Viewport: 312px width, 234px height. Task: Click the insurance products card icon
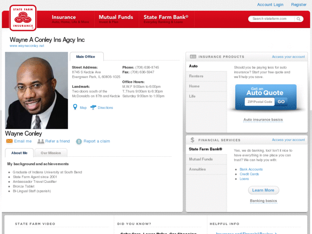[193, 57]
